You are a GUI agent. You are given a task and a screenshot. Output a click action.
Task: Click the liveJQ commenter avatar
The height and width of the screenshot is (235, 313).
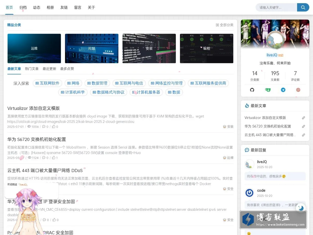[x=250, y=164]
